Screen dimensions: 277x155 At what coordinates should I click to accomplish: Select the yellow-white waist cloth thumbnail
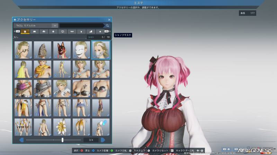click(x=23, y=108)
